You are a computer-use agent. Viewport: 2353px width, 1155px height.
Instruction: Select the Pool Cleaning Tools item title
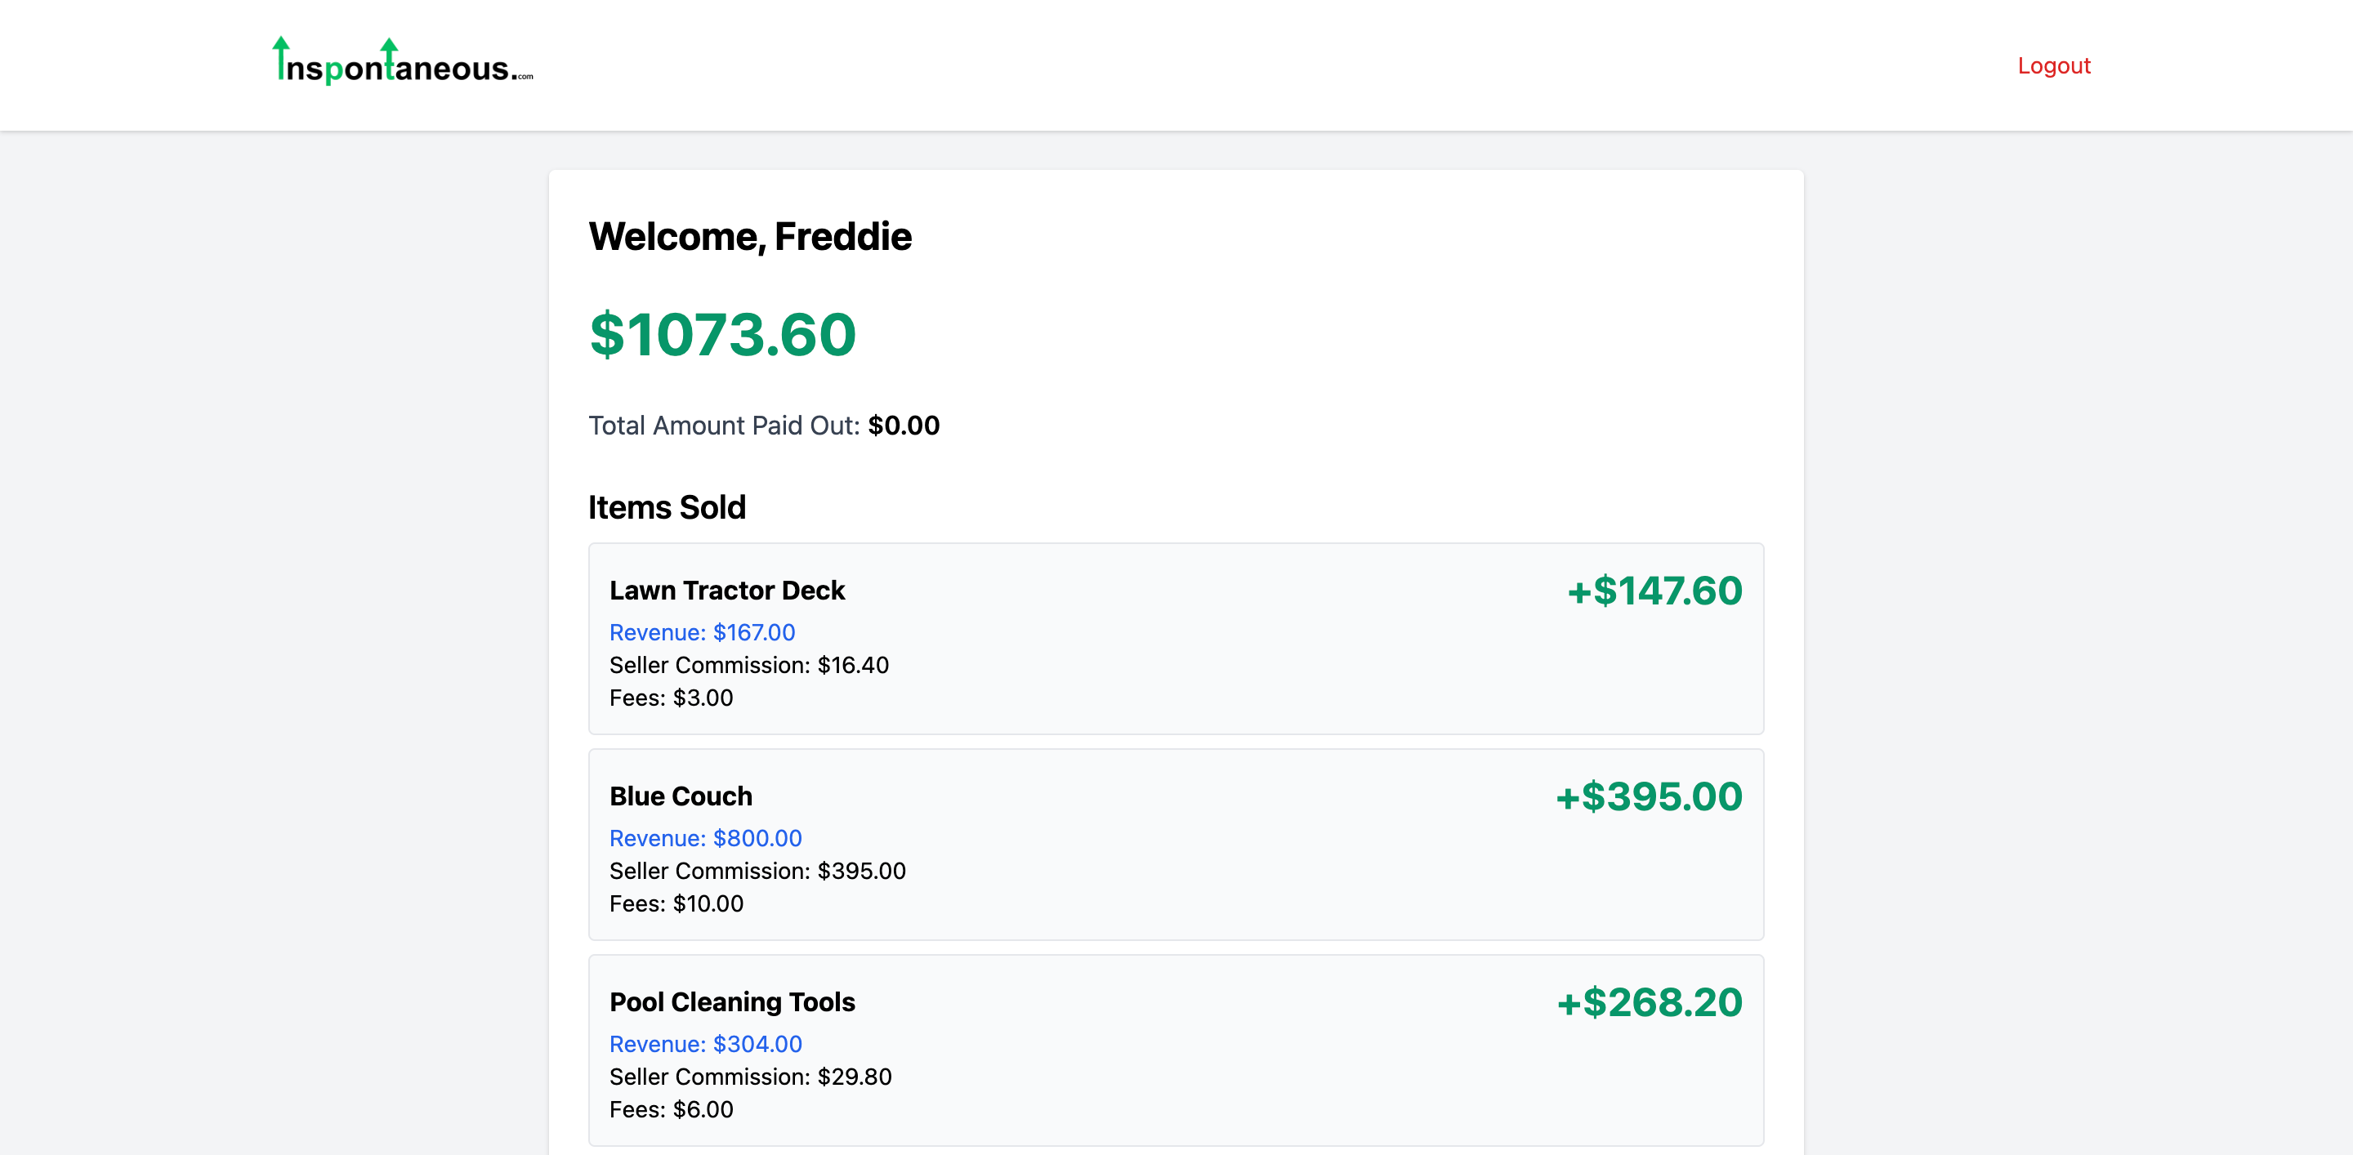[732, 1001]
